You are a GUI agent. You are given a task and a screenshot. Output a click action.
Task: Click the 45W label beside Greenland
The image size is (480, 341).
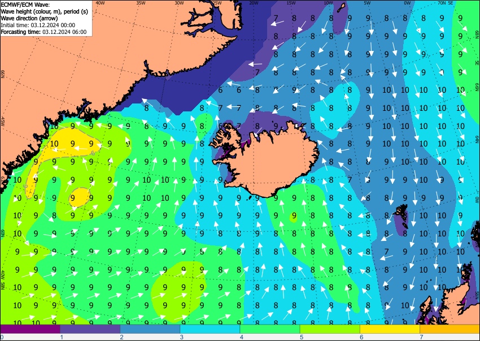click(3, 122)
